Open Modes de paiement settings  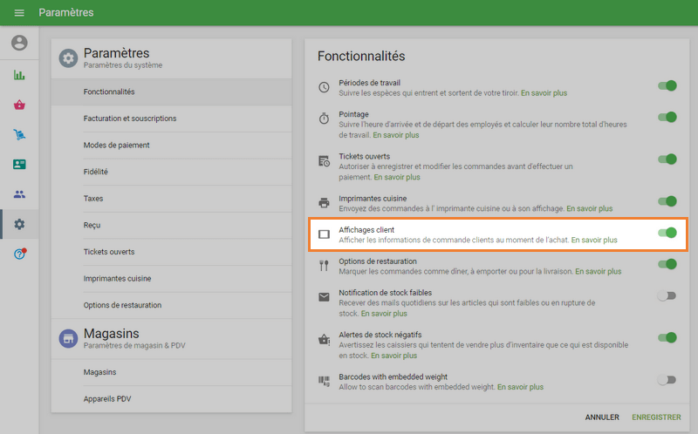pos(116,145)
